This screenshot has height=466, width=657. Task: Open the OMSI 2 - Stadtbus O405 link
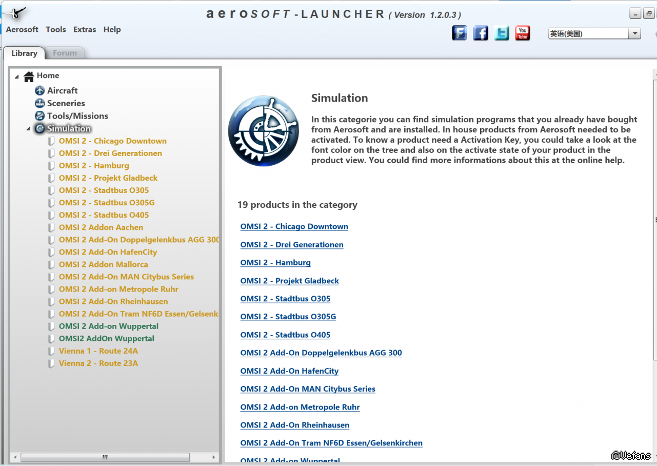(286, 335)
